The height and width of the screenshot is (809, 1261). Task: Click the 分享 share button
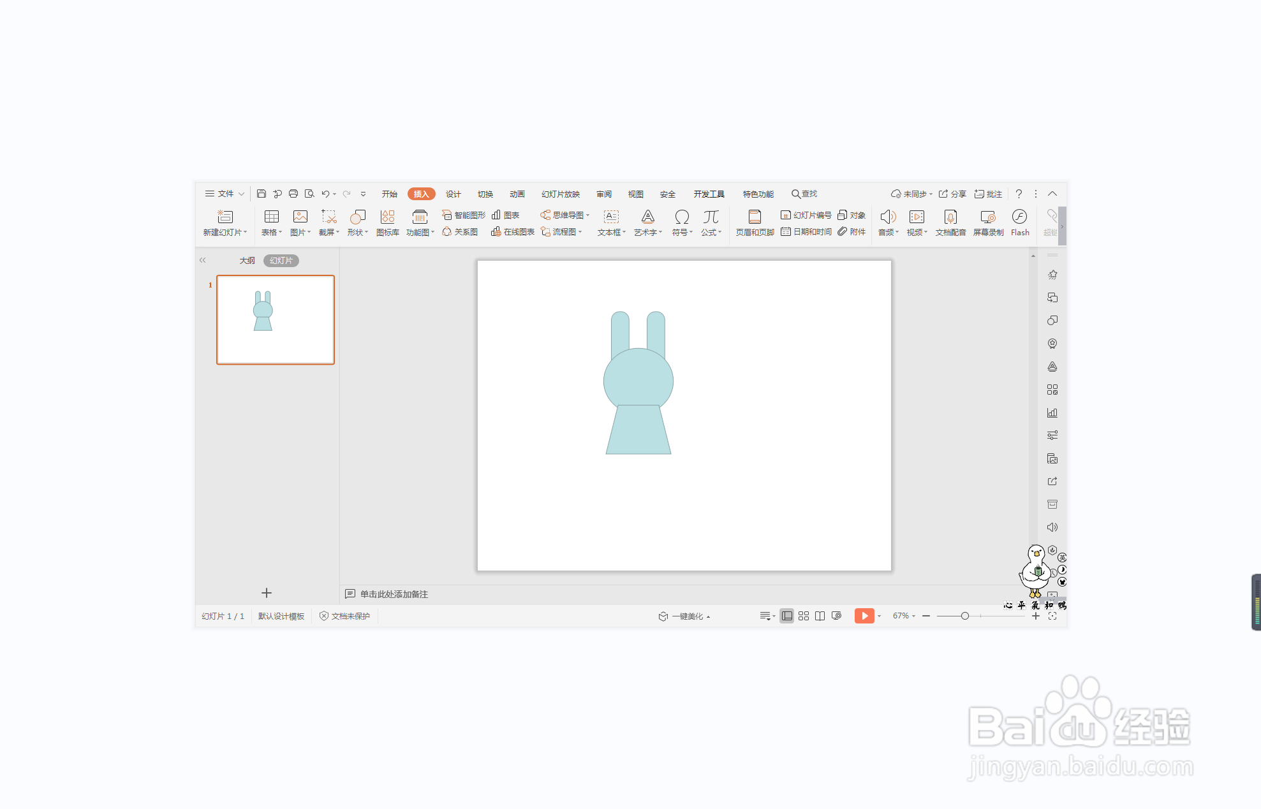pyautogui.click(x=952, y=194)
